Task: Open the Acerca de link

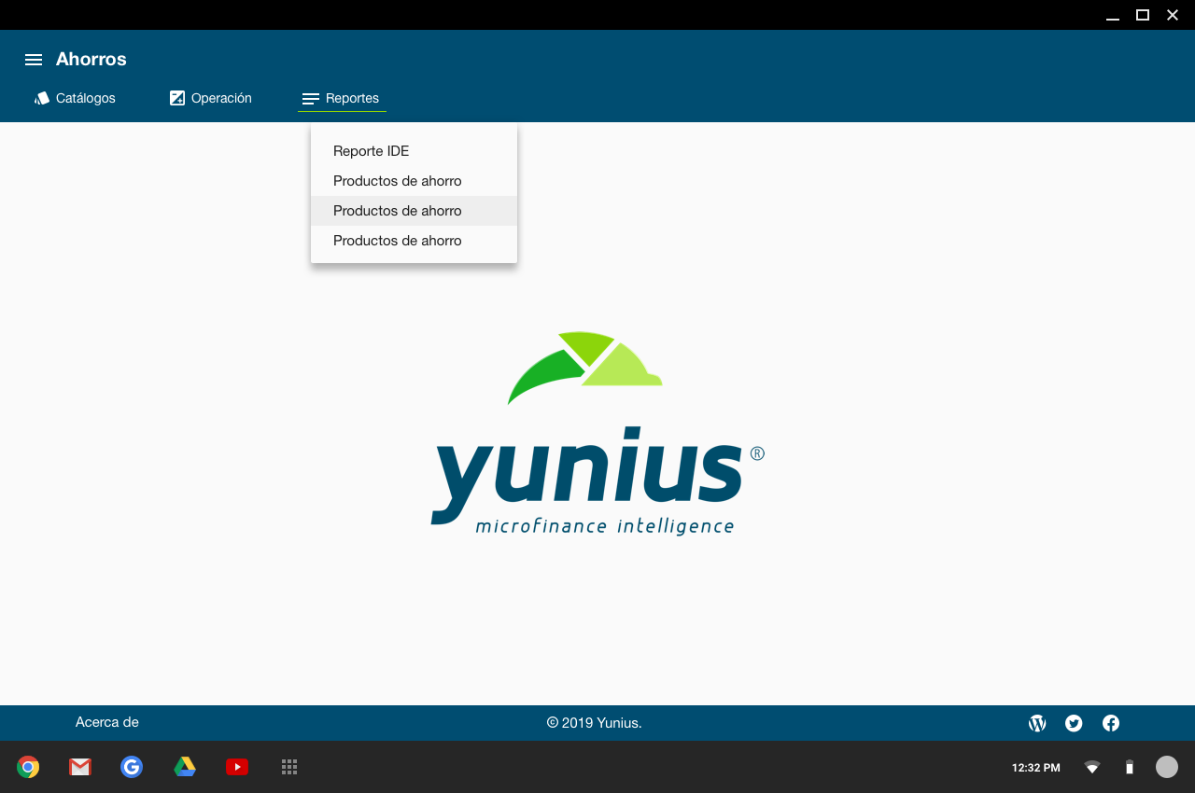Action: click(107, 722)
